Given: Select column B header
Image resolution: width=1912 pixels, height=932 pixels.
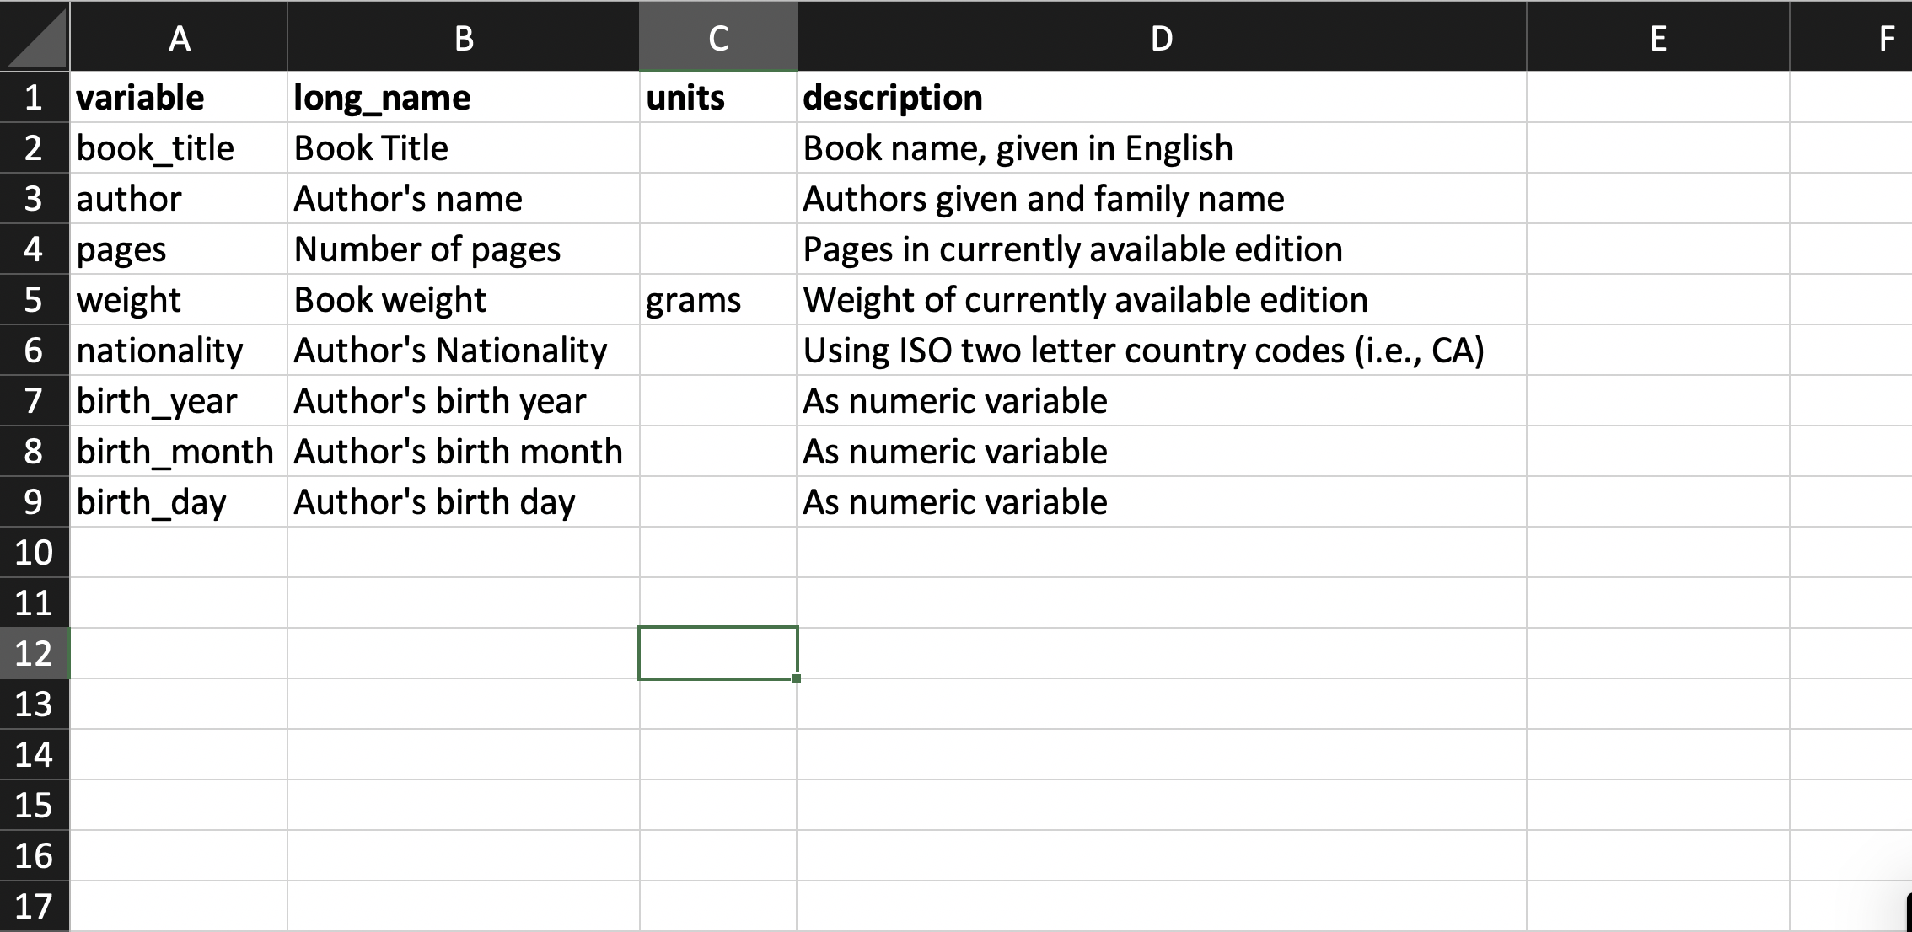Looking at the screenshot, I should [464, 38].
